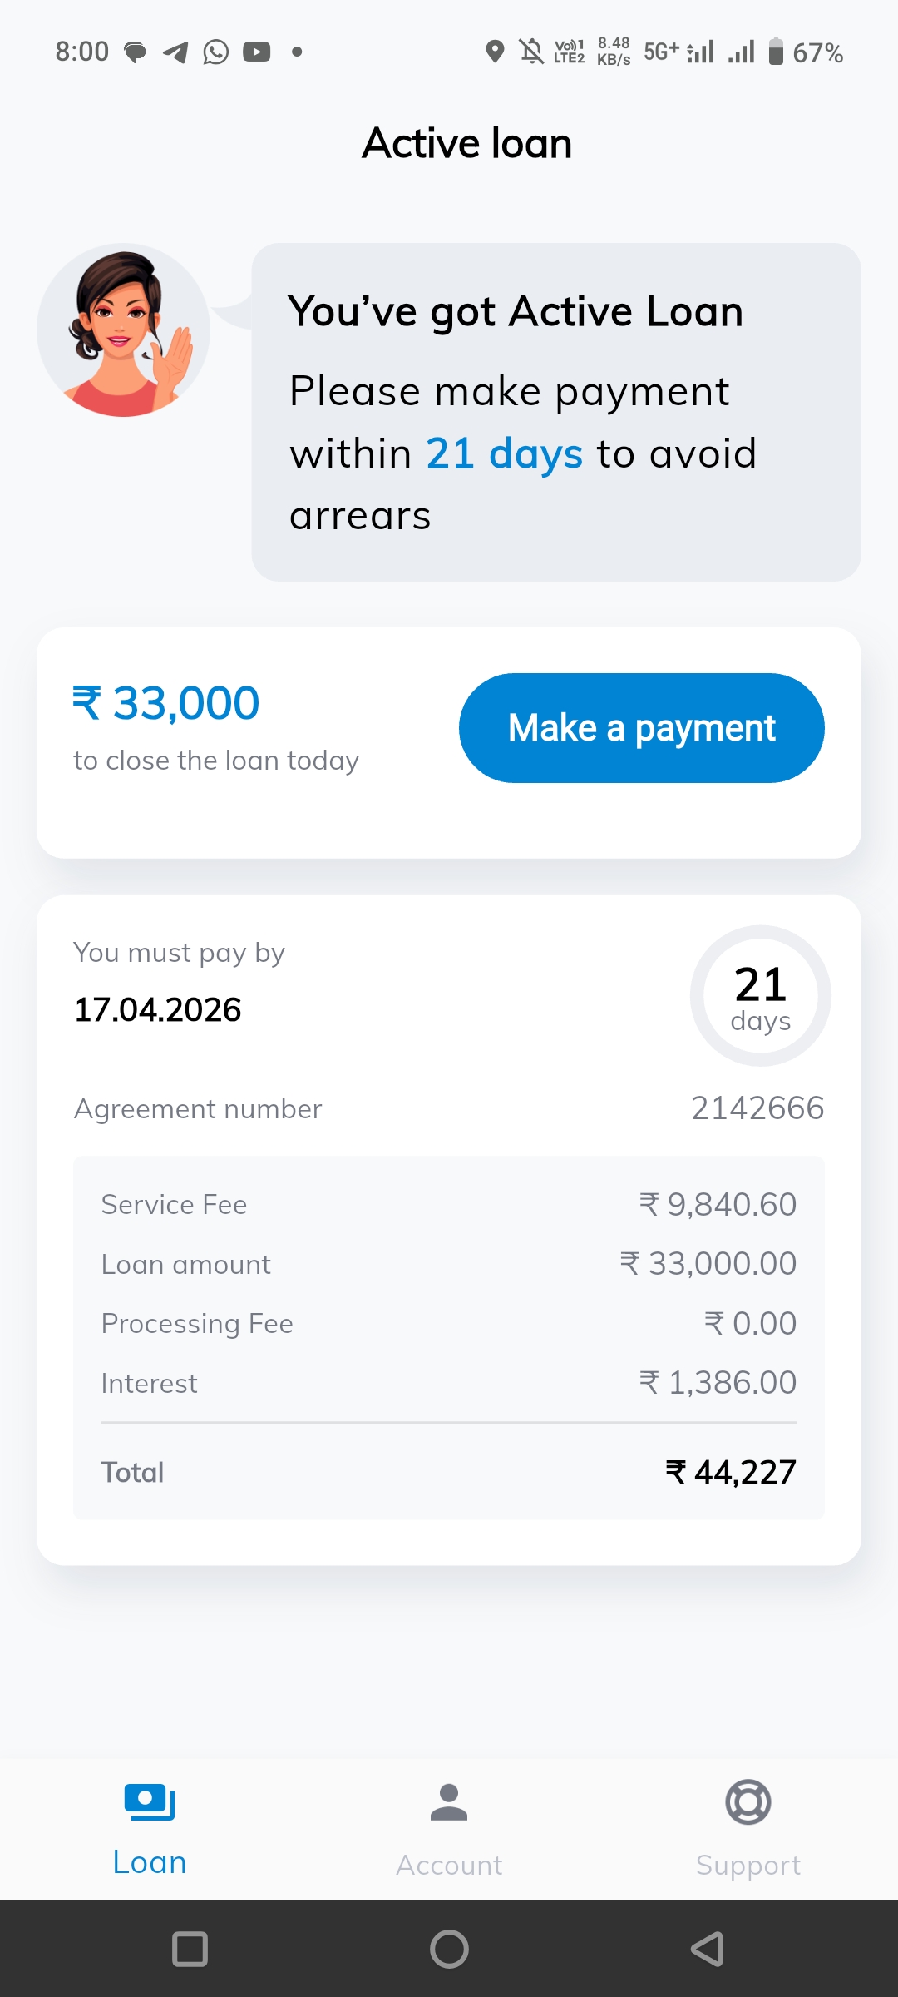This screenshot has width=898, height=1997.
Task: Tap the assistant avatar picture
Action: pyautogui.click(x=124, y=330)
